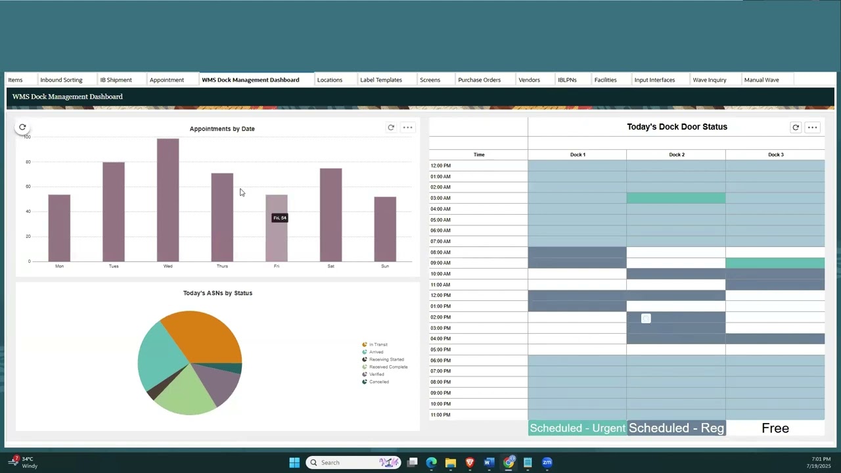This screenshot has height=473, width=841.
Task: Open Zoom from the taskbar
Action: [x=547, y=462]
